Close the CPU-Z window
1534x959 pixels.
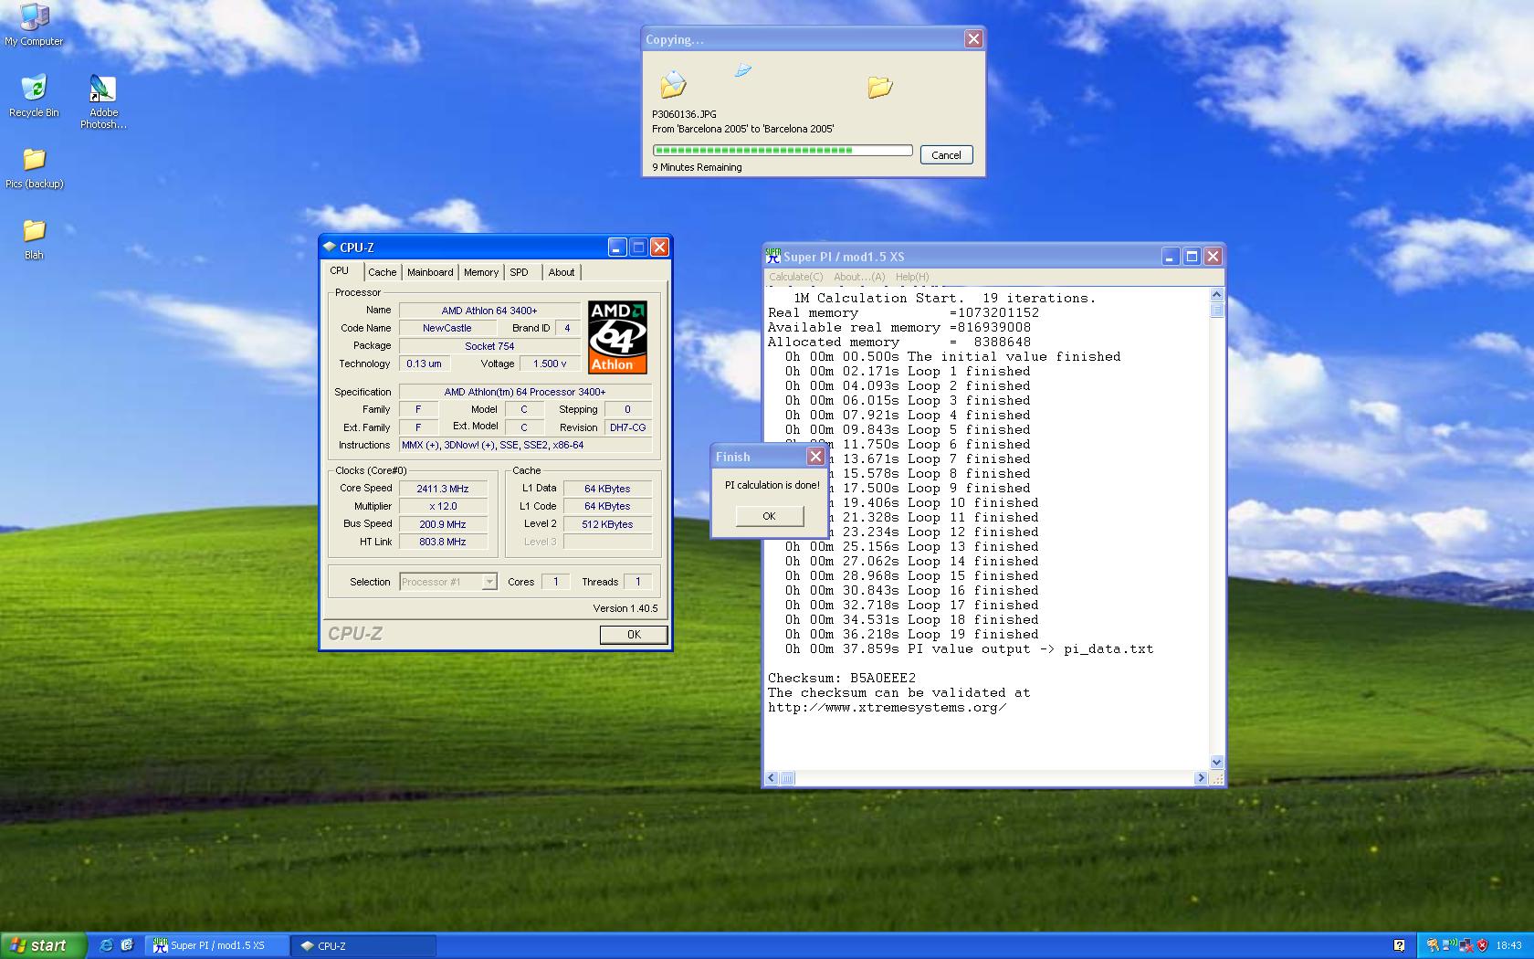point(659,247)
